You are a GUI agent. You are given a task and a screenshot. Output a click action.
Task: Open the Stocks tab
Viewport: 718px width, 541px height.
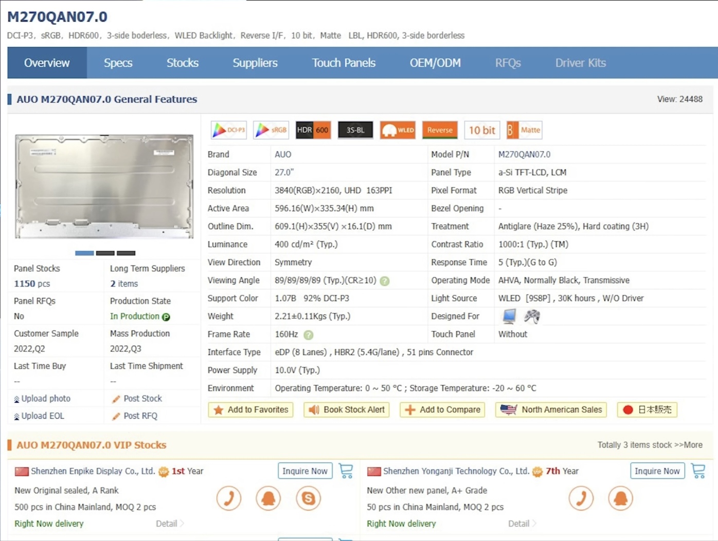pos(183,63)
